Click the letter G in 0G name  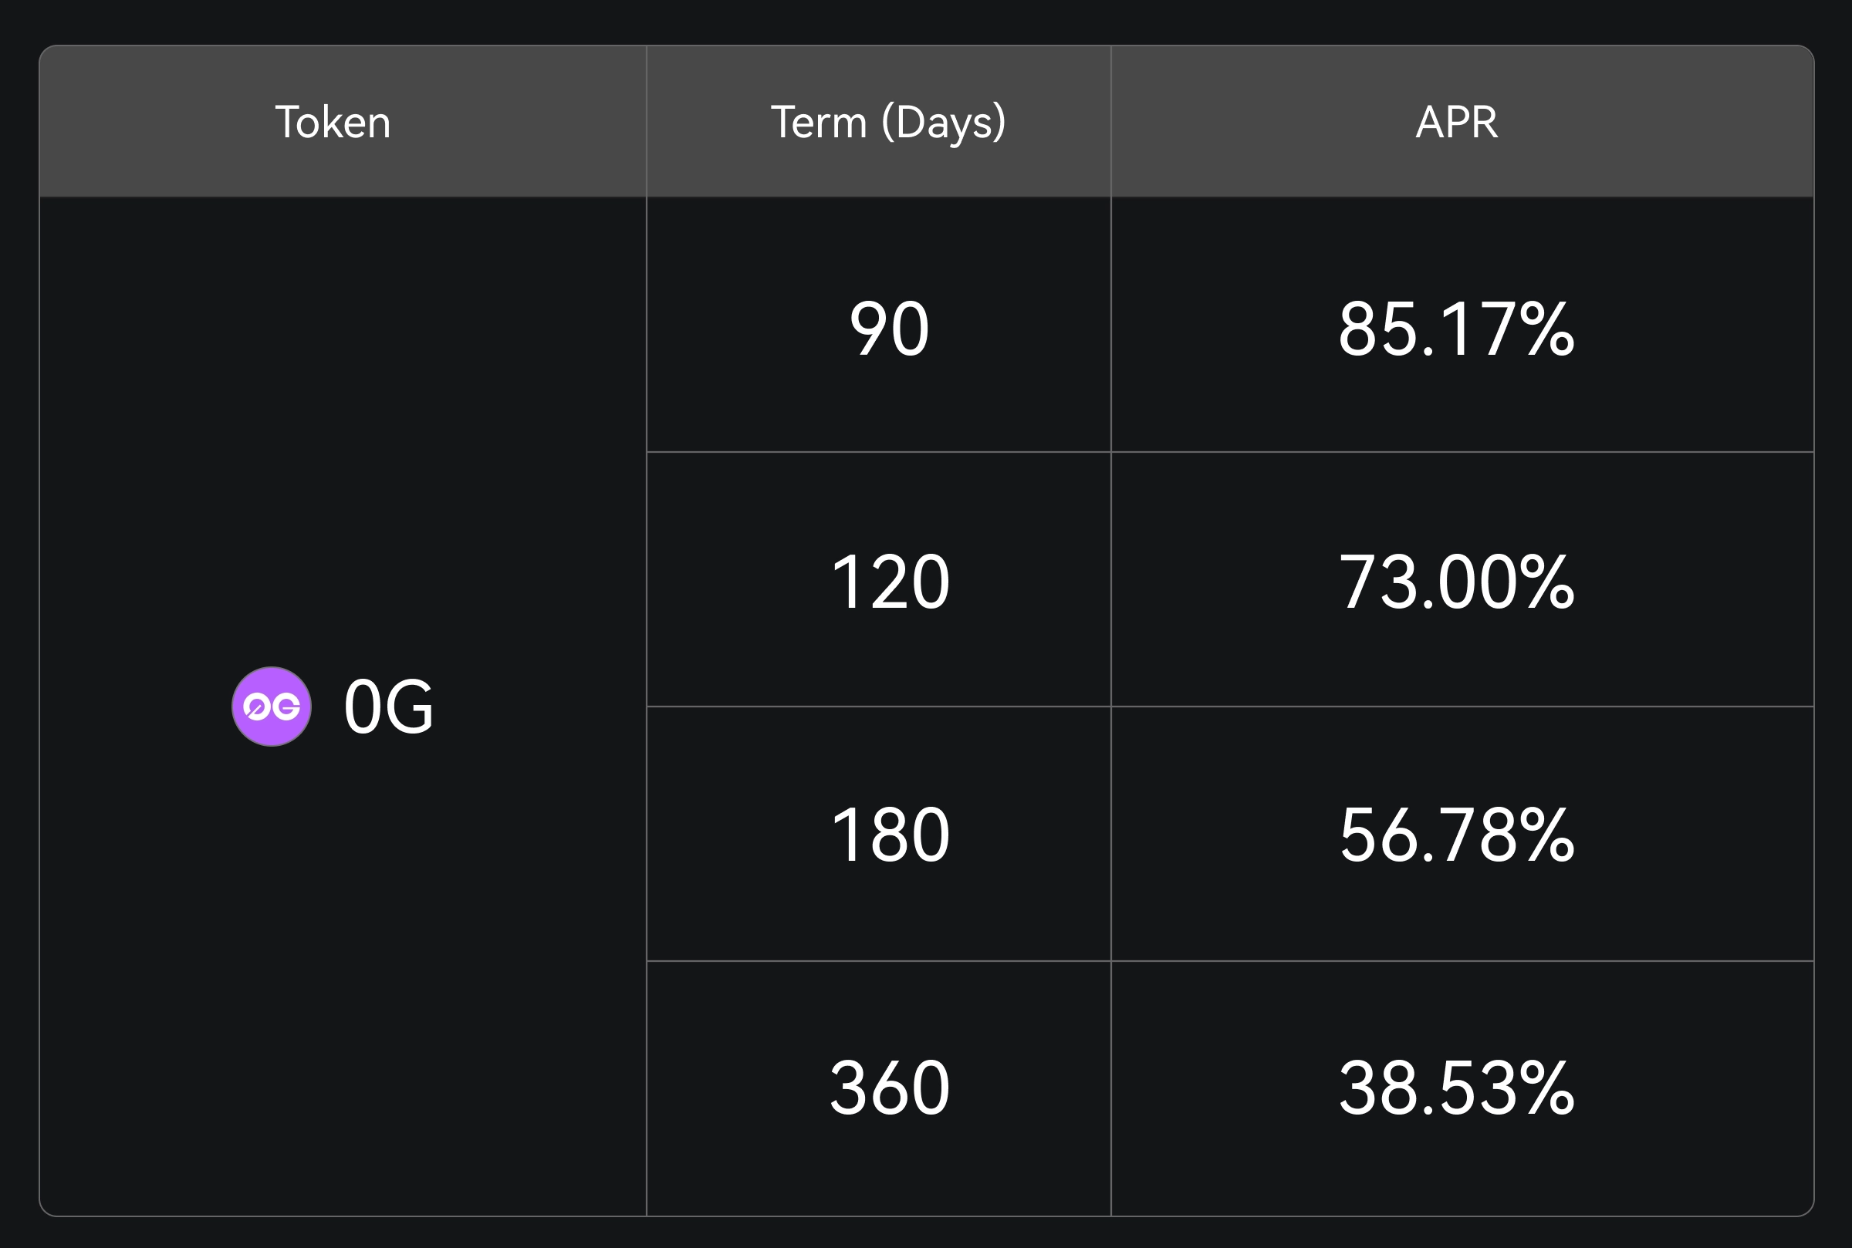(x=411, y=706)
